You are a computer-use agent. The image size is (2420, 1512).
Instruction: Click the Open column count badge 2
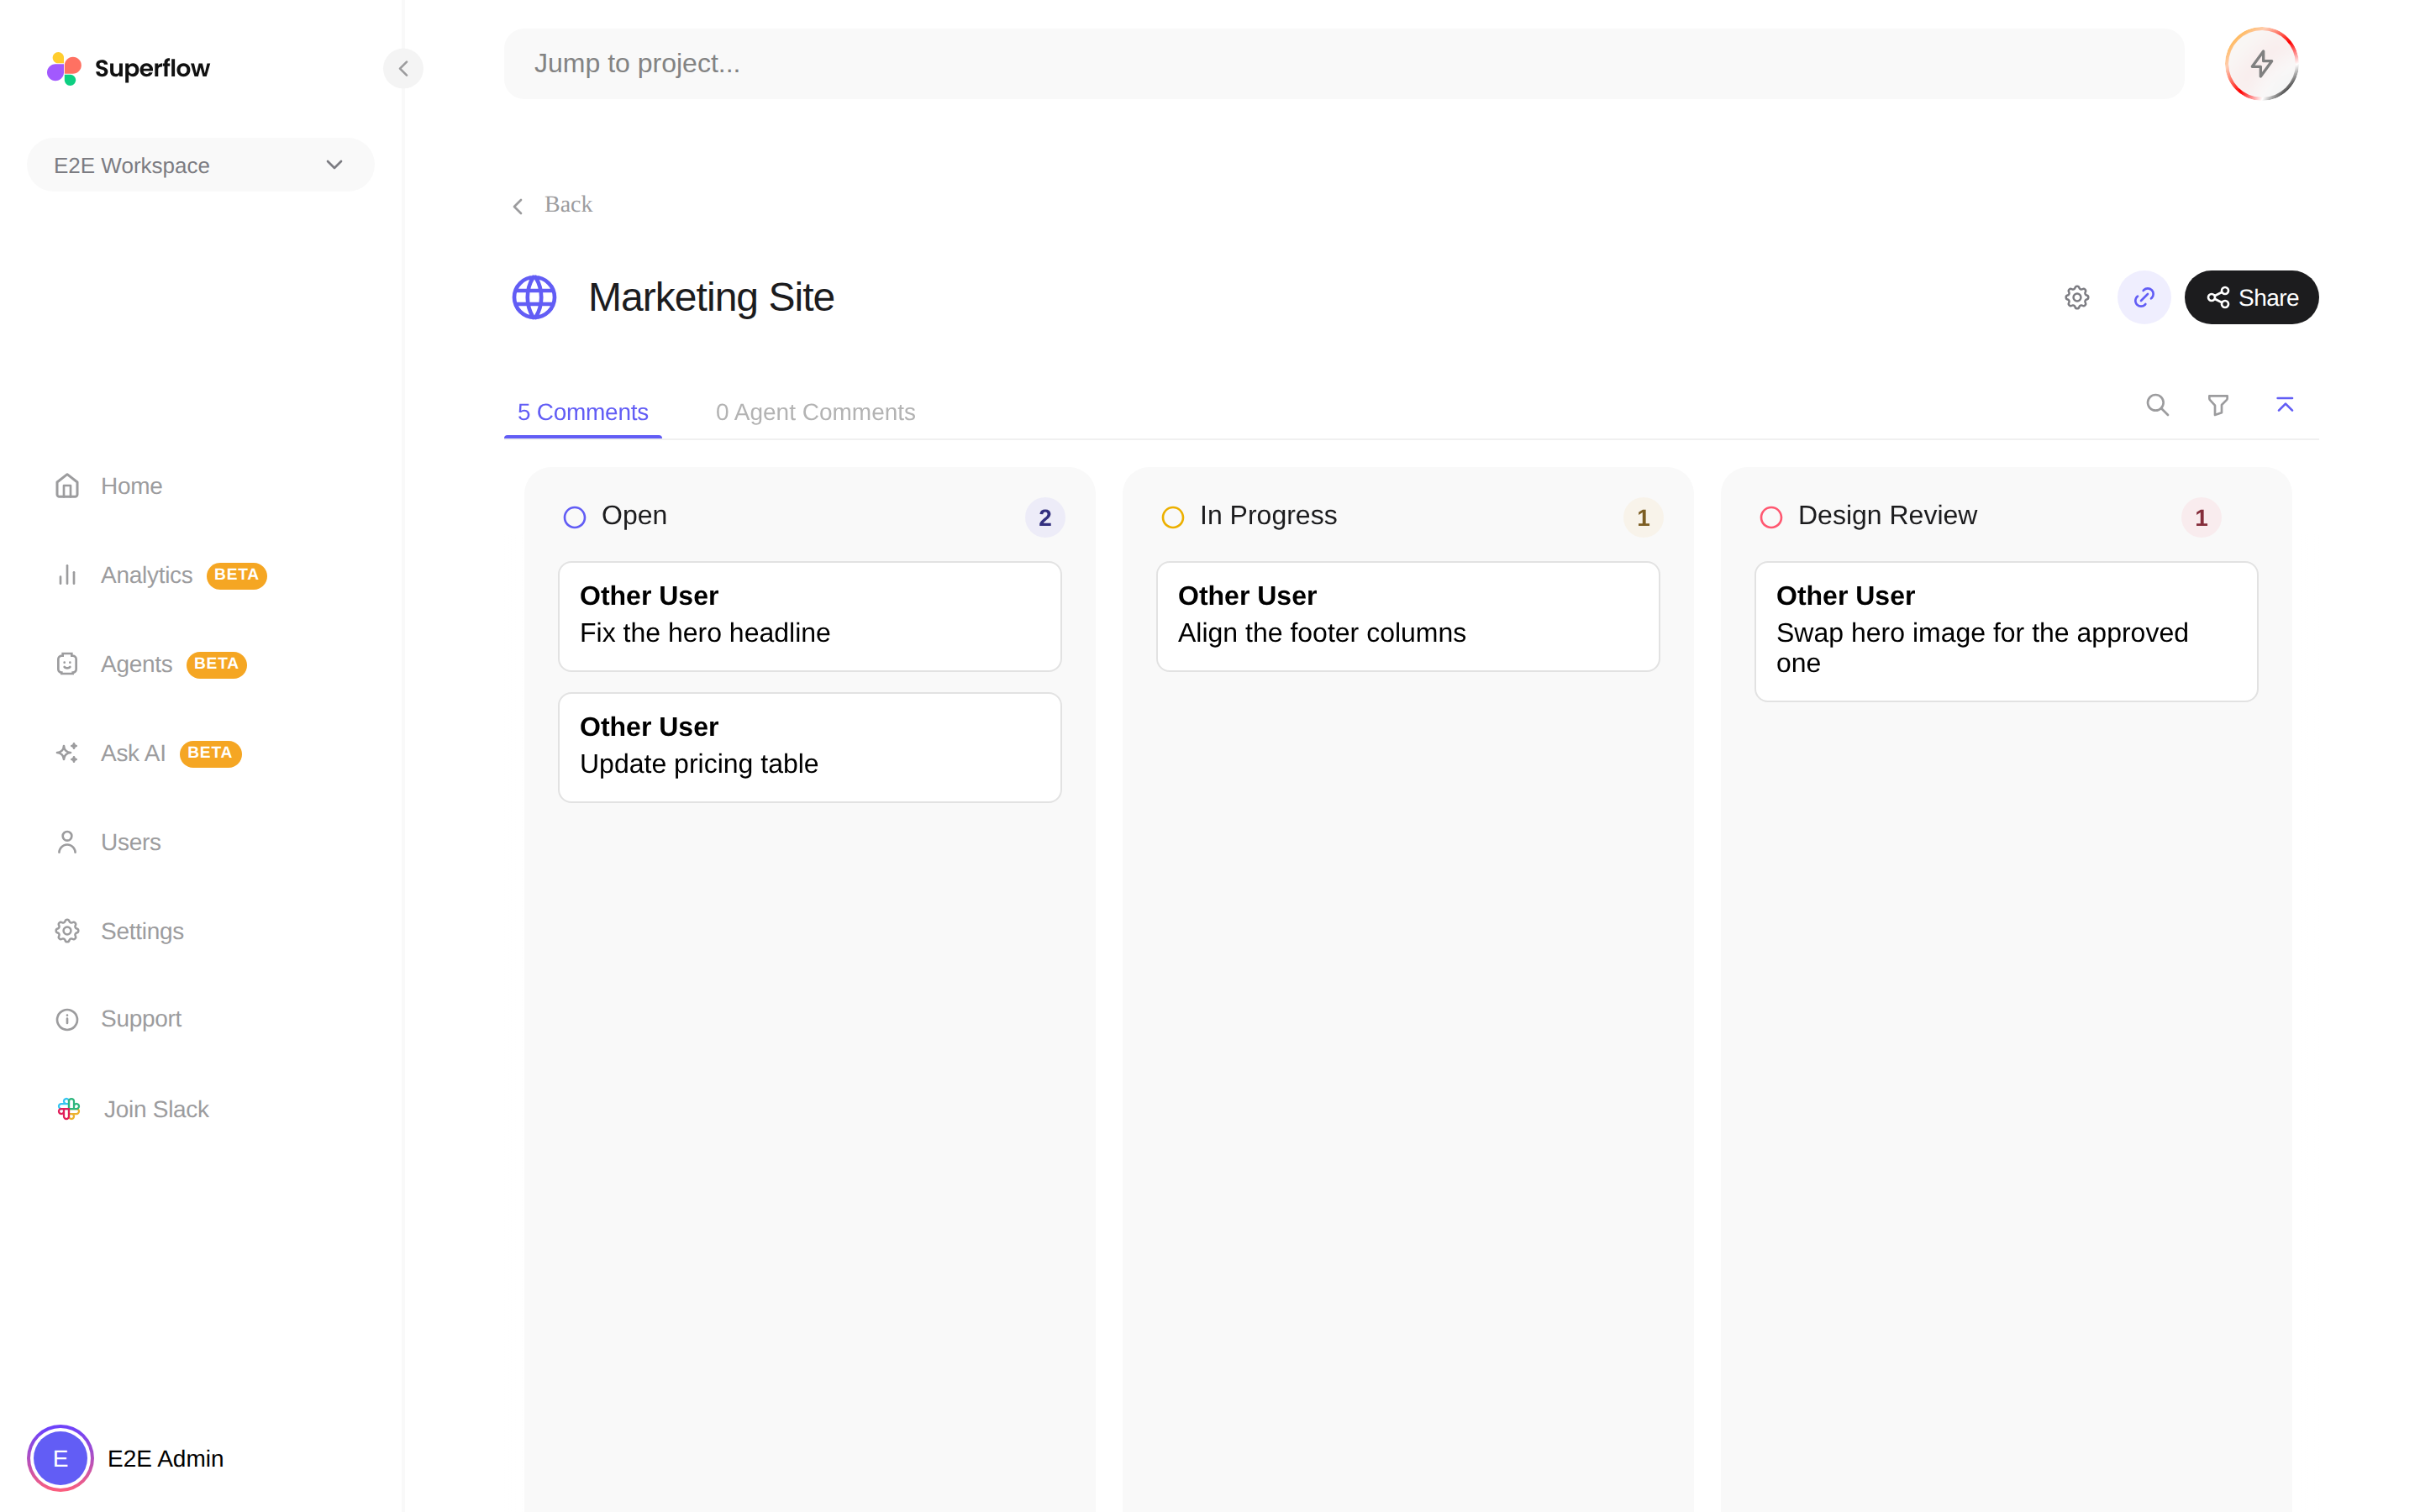pos(1044,517)
